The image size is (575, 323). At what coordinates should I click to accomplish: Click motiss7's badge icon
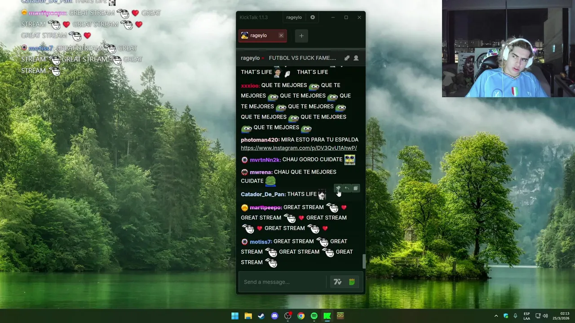click(244, 242)
